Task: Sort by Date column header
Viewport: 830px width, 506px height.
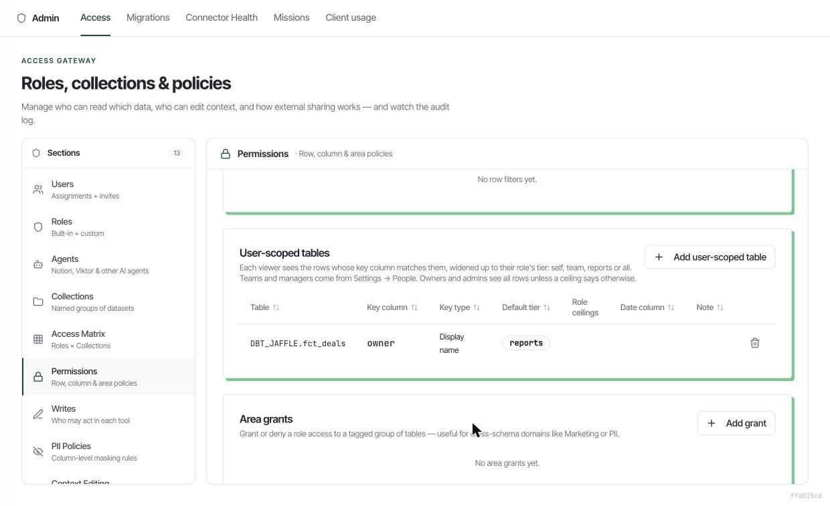Action: 647,307
